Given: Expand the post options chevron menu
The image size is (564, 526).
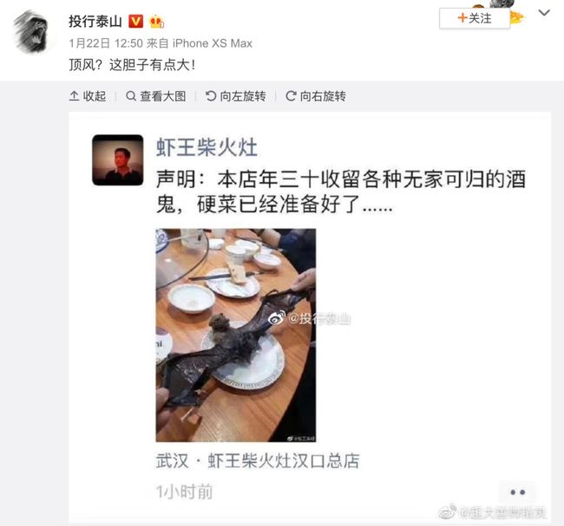Looking at the screenshot, I should point(544,13).
